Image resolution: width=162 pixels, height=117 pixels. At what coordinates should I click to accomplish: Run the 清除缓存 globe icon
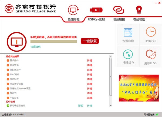pyautogui.click(x=128, y=54)
